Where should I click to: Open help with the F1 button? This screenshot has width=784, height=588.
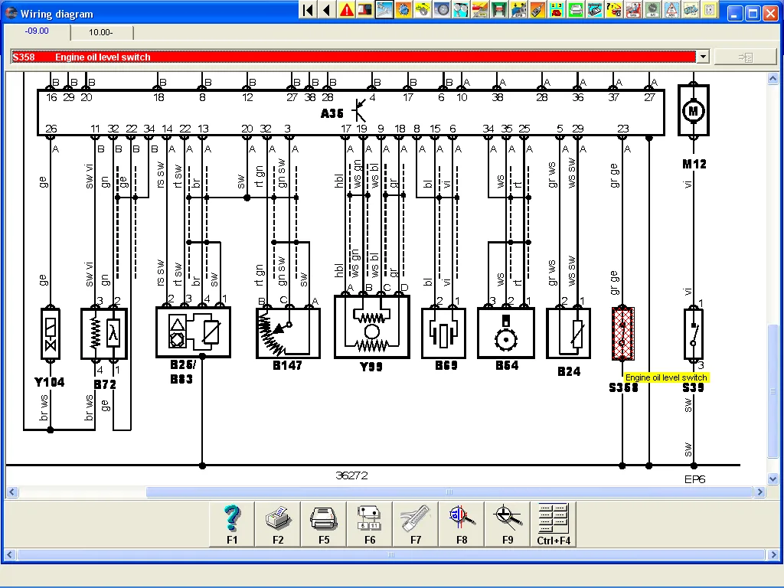[232, 524]
